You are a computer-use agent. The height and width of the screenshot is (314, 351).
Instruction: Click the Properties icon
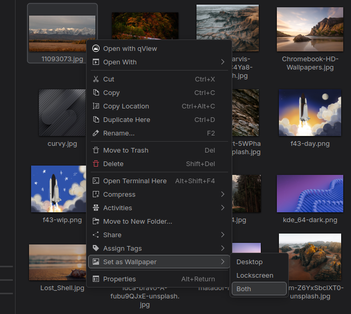[x=96, y=279]
